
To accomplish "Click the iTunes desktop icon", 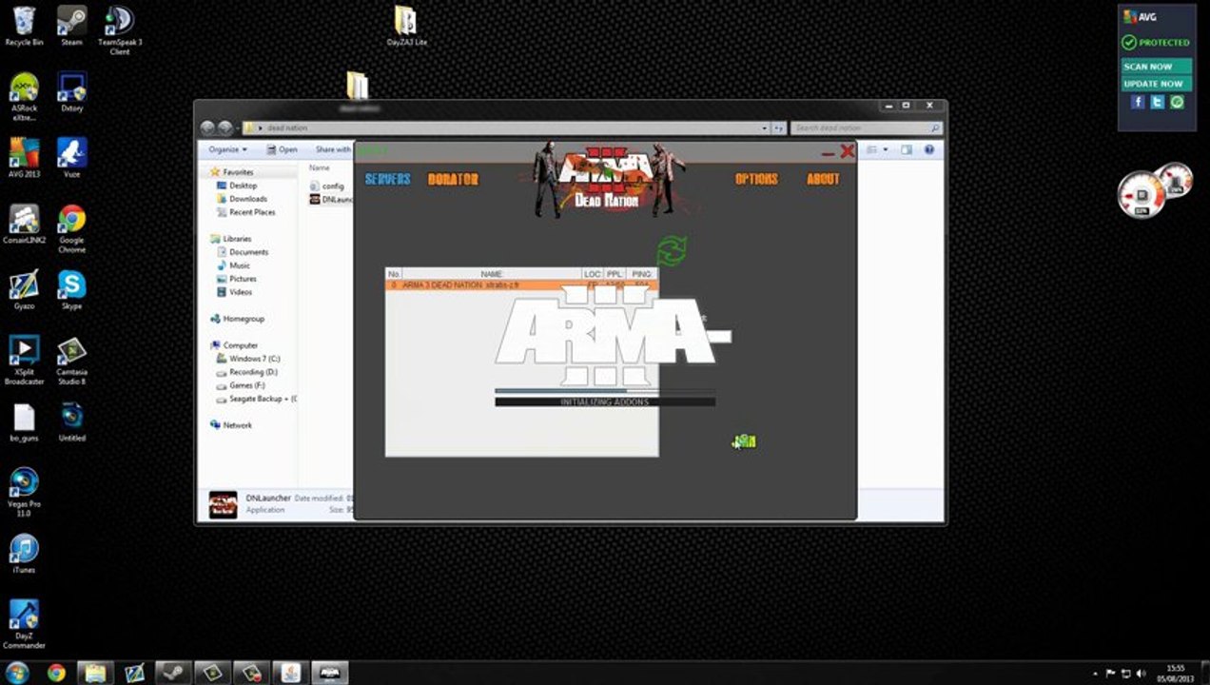I will pyautogui.click(x=24, y=554).
